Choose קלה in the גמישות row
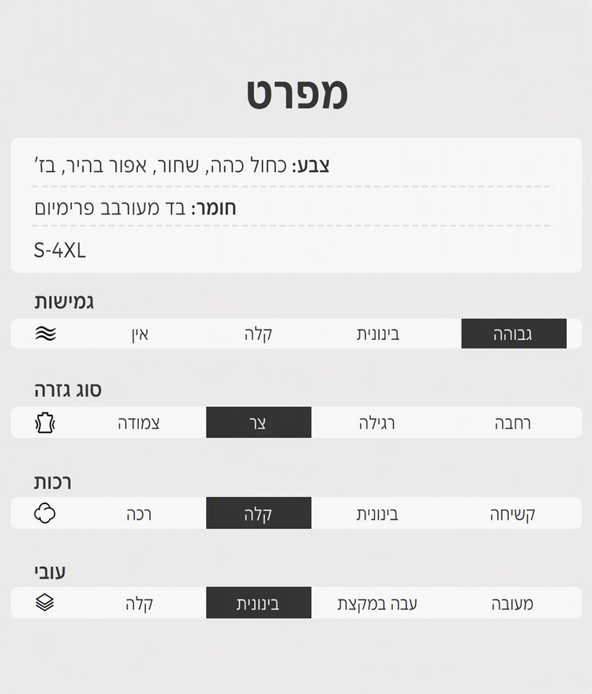This screenshot has height=694, width=592. tap(258, 334)
